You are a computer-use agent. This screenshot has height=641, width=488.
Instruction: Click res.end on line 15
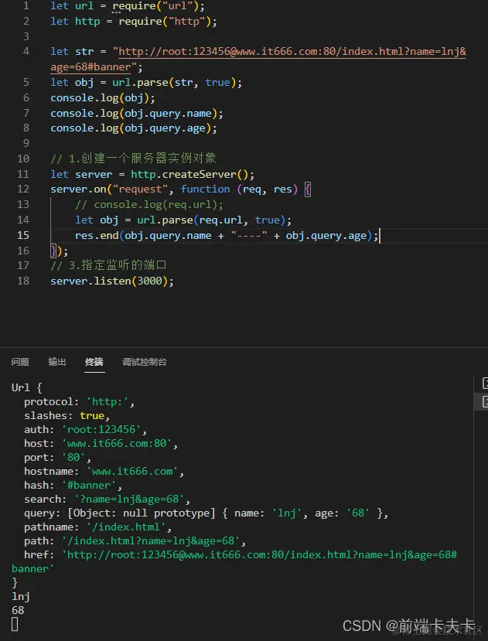coord(97,236)
